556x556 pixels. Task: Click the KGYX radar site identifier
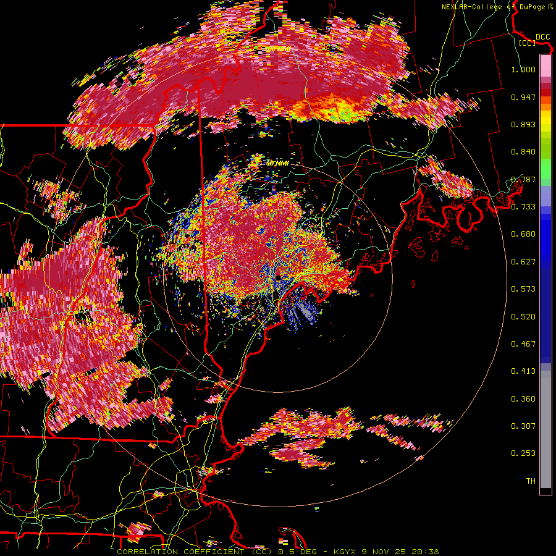coord(345,552)
